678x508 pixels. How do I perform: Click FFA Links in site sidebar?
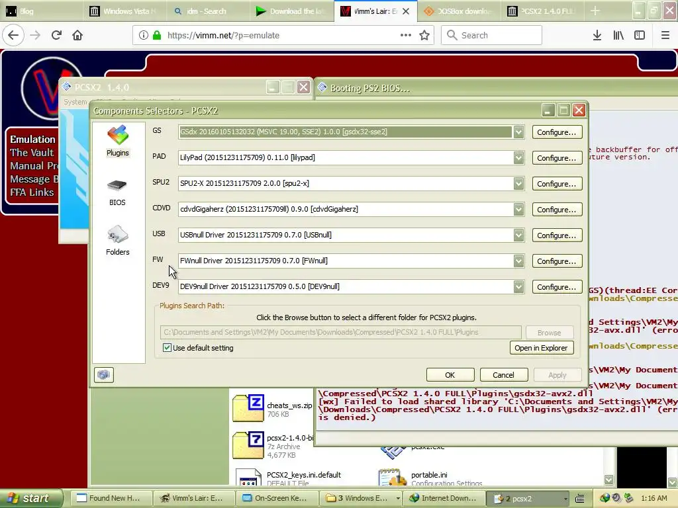pyautogui.click(x=32, y=192)
